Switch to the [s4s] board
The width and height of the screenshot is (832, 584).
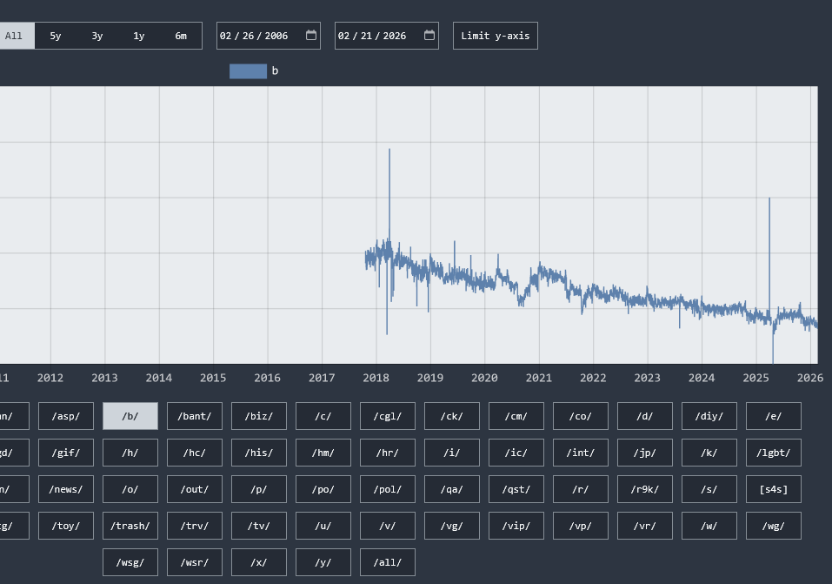[x=774, y=489]
